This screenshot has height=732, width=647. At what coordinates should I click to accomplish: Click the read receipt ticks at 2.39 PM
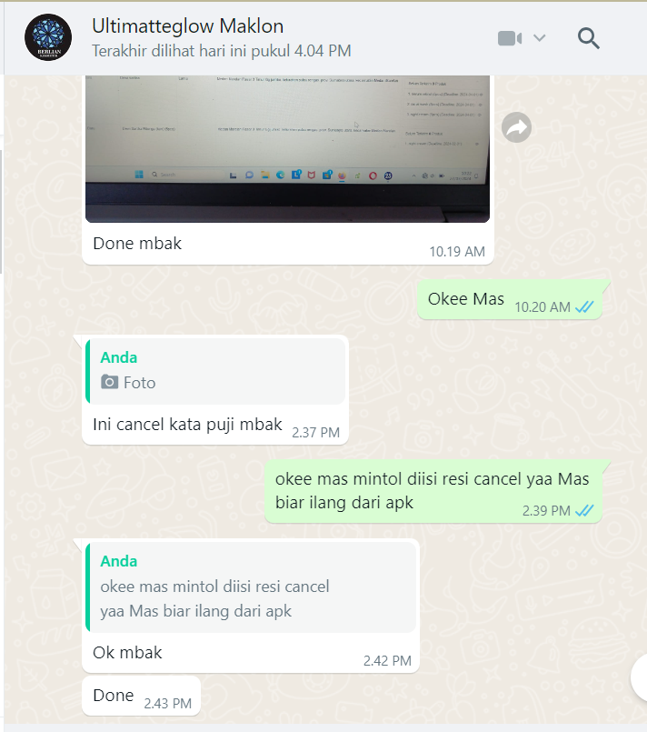click(584, 511)
